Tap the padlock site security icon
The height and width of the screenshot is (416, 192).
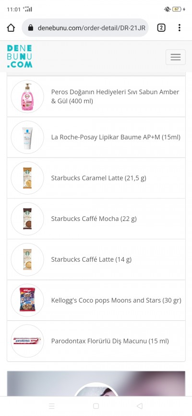[x=31, y=27]
